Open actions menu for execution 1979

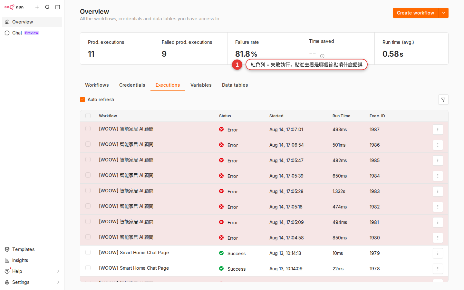(x=438, y=253)
